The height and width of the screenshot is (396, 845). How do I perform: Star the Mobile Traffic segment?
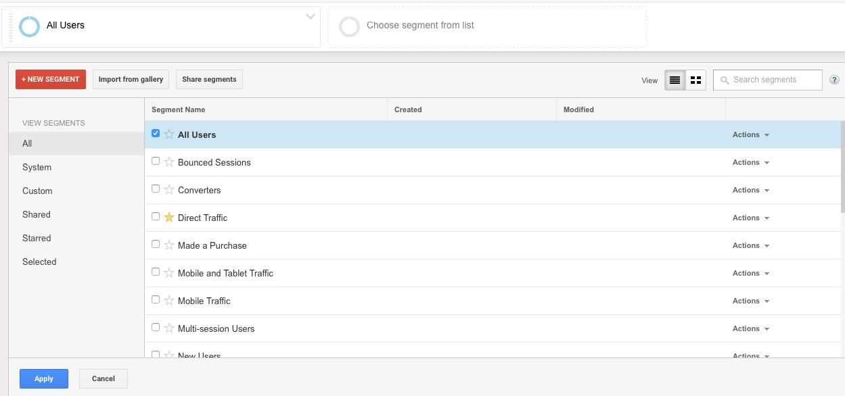point(169,301)
